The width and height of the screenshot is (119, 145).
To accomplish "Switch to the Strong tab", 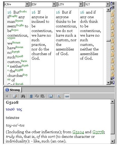I will [x=13, y=90].
